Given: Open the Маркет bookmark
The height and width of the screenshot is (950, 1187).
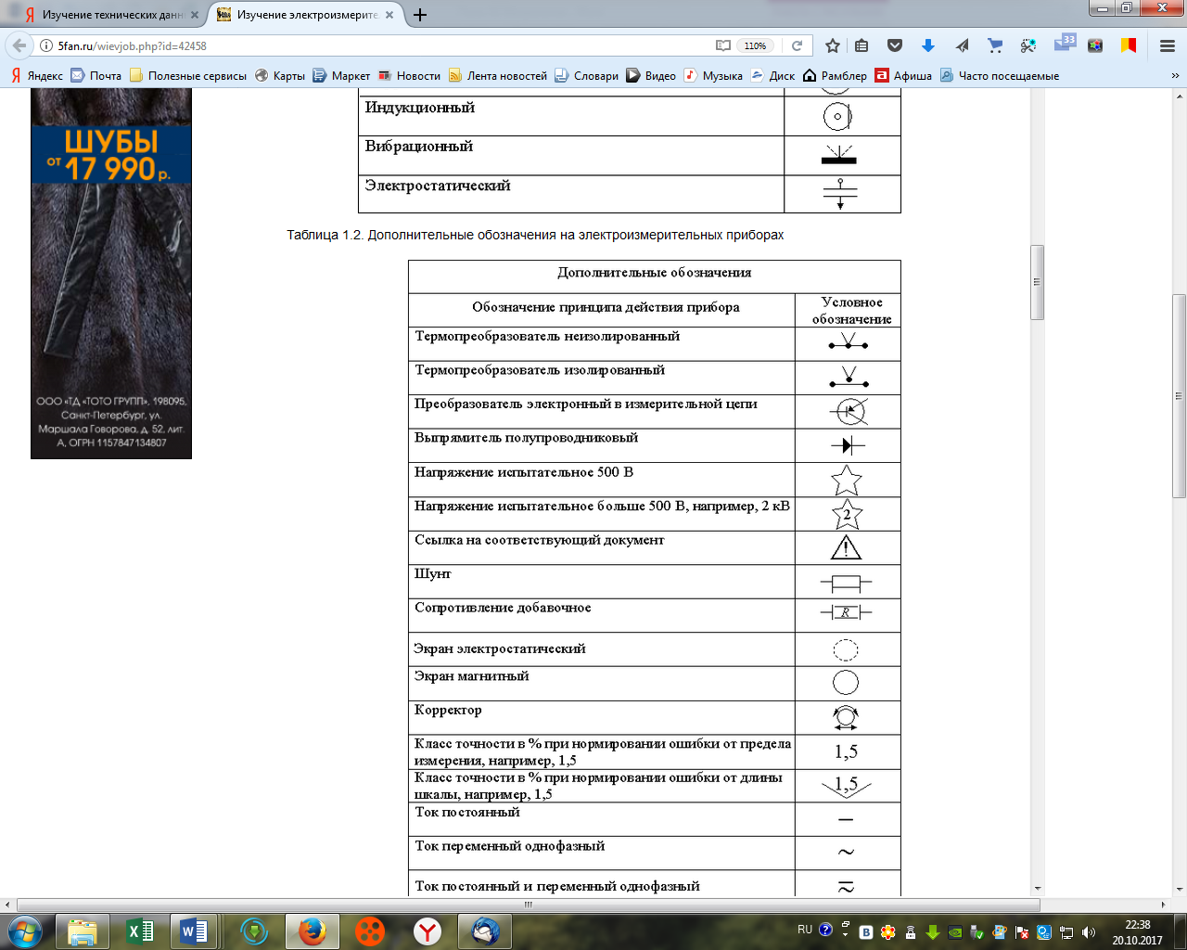Looking at the screenshot, I should pos(341,76).
